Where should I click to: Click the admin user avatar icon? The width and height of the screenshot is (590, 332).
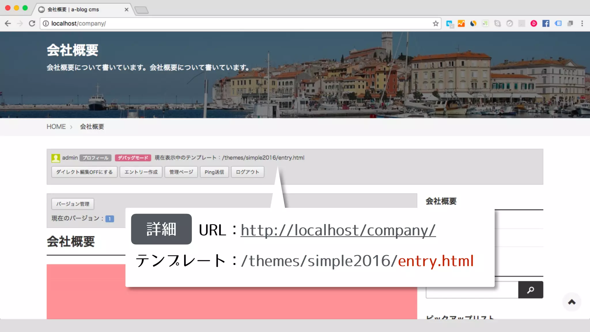click(x=56, y=158)
